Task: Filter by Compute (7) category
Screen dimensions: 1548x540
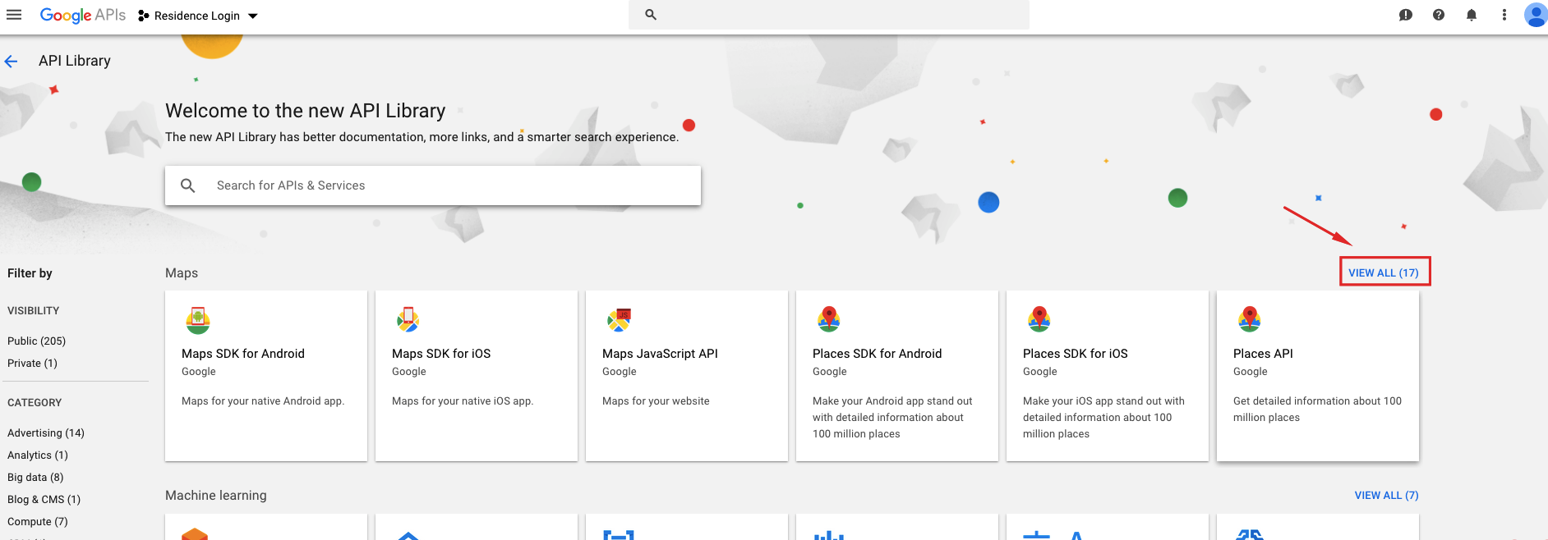Action: (x=38, y=522)
